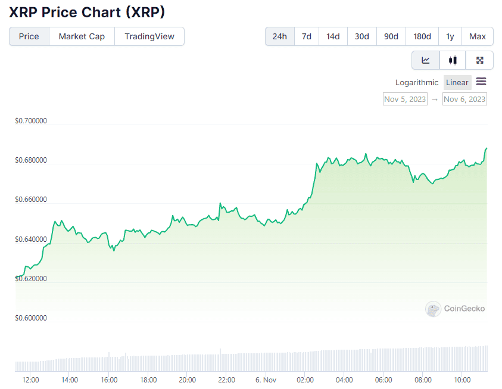The height and width of the screenshot is (389, 502).
Task: Click the 12:00 time axis label
Action: (x=30, y=380)
